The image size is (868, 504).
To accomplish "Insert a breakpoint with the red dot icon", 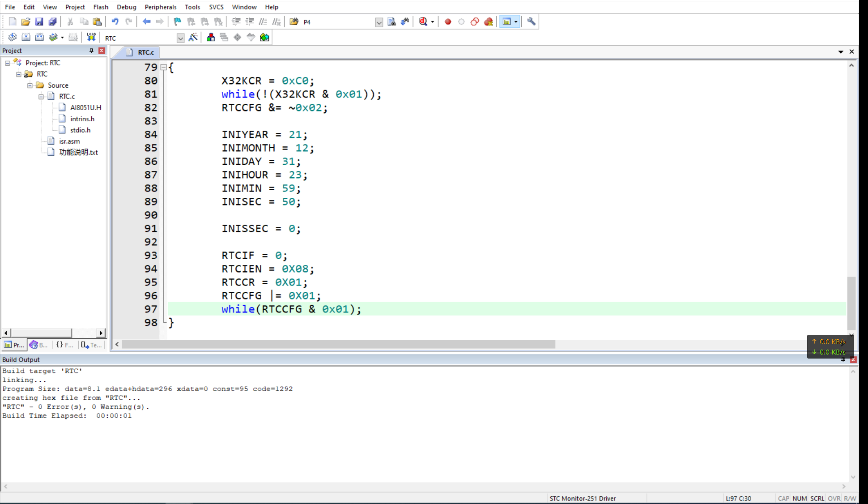I will coord(448,21).
